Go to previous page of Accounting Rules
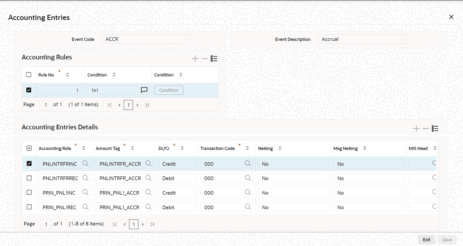 (119, 105)
